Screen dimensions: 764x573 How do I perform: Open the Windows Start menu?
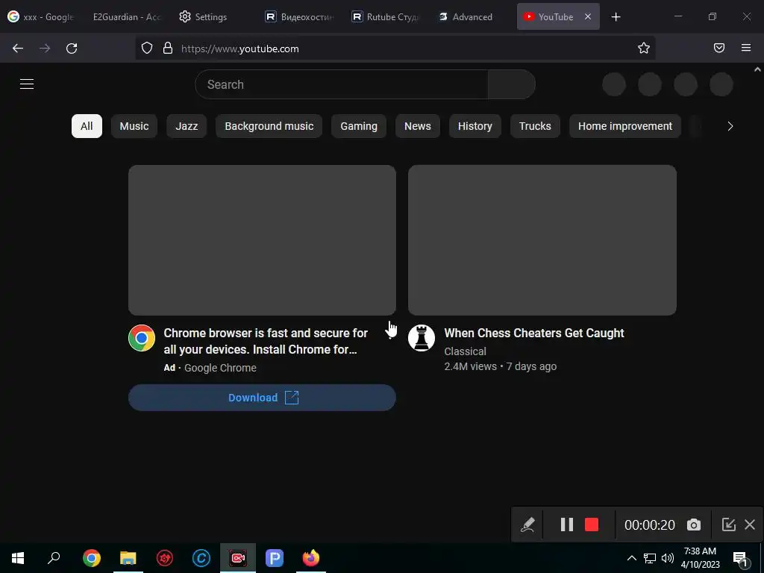point(18,558)
